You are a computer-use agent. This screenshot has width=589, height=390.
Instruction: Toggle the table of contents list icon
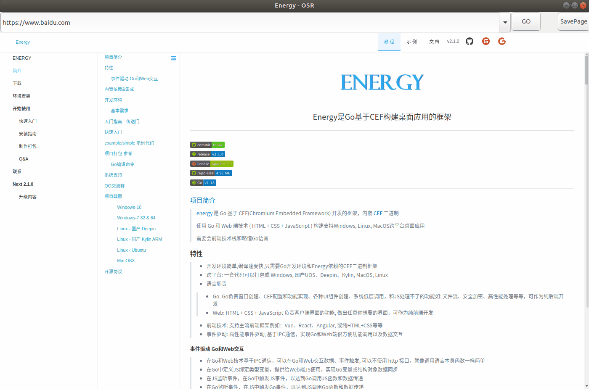[x=173, y=58]
